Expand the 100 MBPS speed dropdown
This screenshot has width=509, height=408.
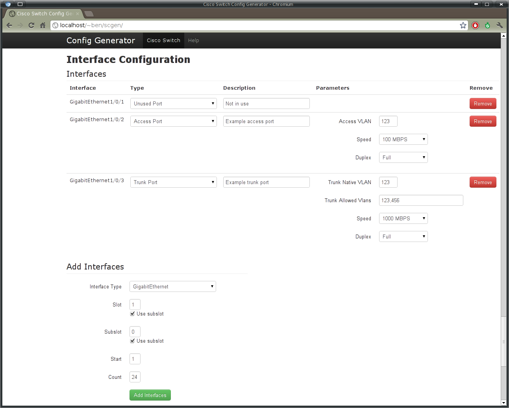403,139
